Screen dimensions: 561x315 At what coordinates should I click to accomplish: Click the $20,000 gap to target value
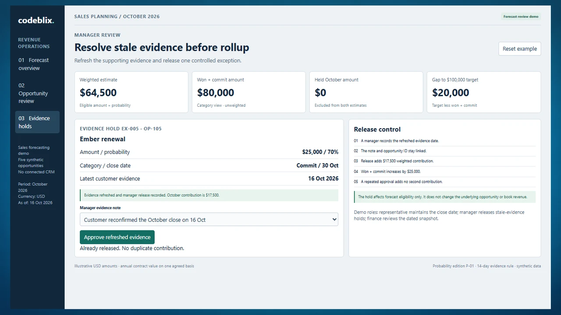pyautogui.click(x=451, y=93)
